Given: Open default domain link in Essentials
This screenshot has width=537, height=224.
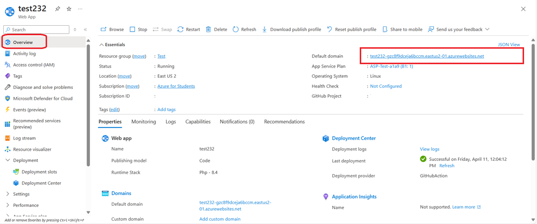Looking at the screenshot, I should click(x=427, y=56).
